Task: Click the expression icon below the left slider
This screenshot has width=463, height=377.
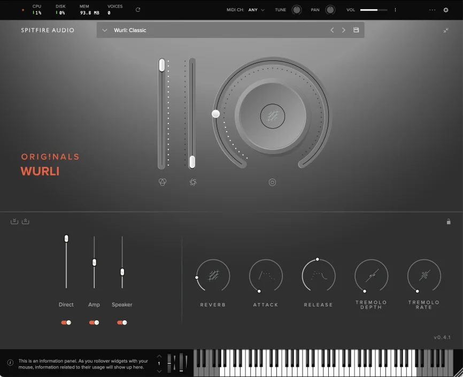Action: tap(163, 182)
